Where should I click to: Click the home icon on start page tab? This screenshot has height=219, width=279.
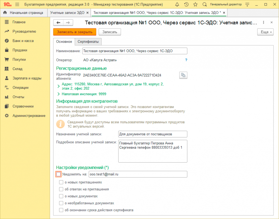tap(5, 12)
